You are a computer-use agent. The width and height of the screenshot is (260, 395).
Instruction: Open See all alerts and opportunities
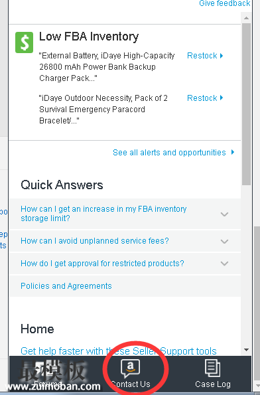169,153
